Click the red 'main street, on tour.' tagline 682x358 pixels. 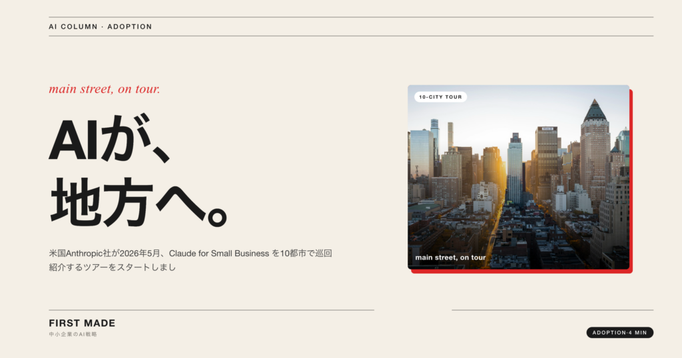coord(105,89)
